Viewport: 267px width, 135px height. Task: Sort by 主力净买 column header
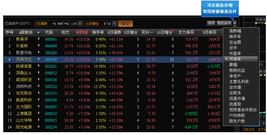(186, 32)
